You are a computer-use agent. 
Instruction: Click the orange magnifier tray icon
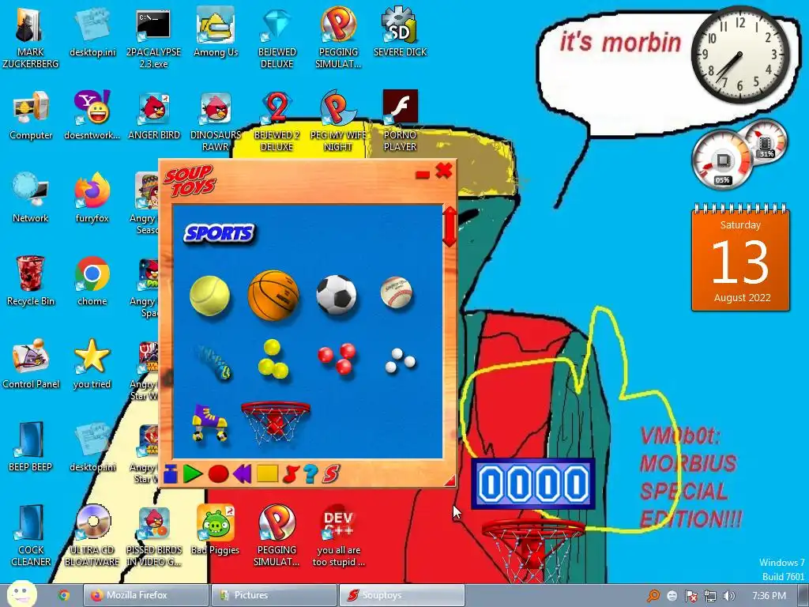(653, 596)
